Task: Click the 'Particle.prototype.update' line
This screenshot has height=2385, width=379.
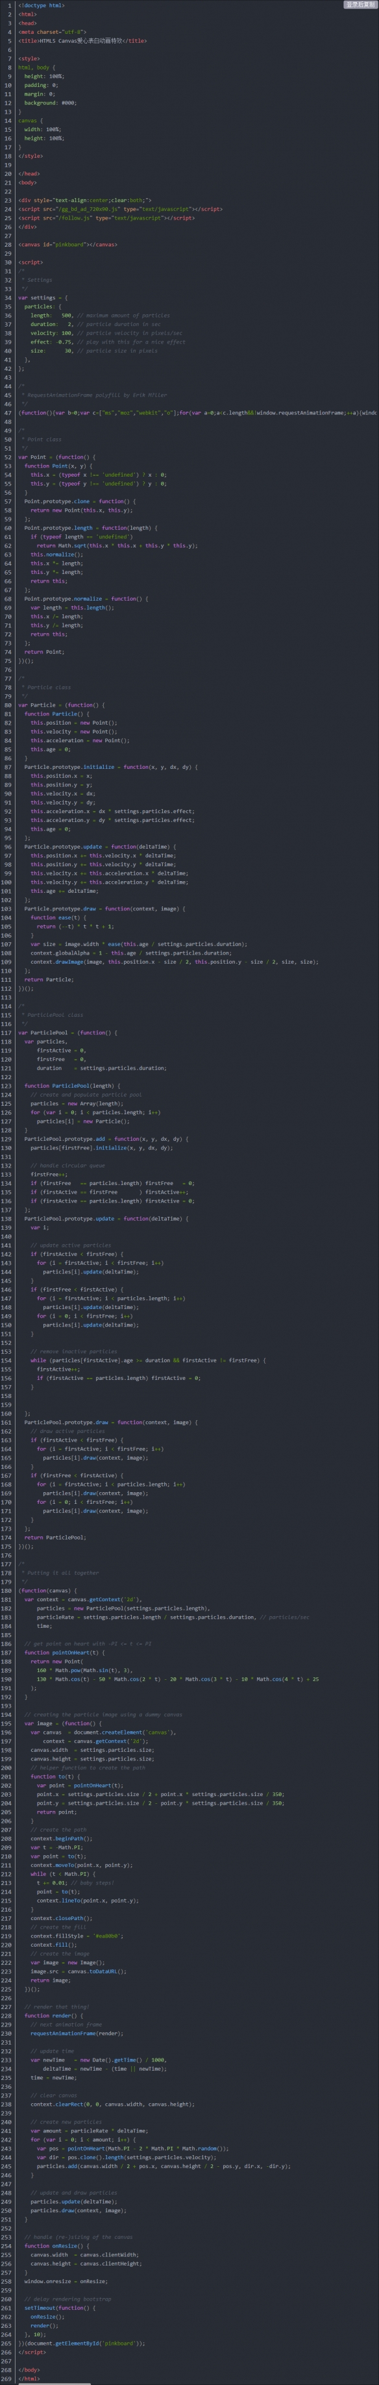Action: 100,847
